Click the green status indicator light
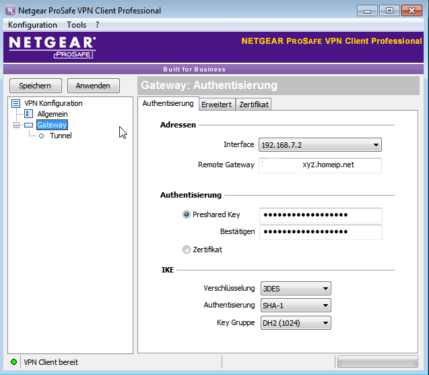Viewport: 429px width, 375px height. click(13, 362)
